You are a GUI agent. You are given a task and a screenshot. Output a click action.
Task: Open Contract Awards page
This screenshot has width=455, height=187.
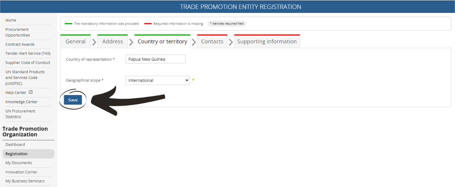20,45
